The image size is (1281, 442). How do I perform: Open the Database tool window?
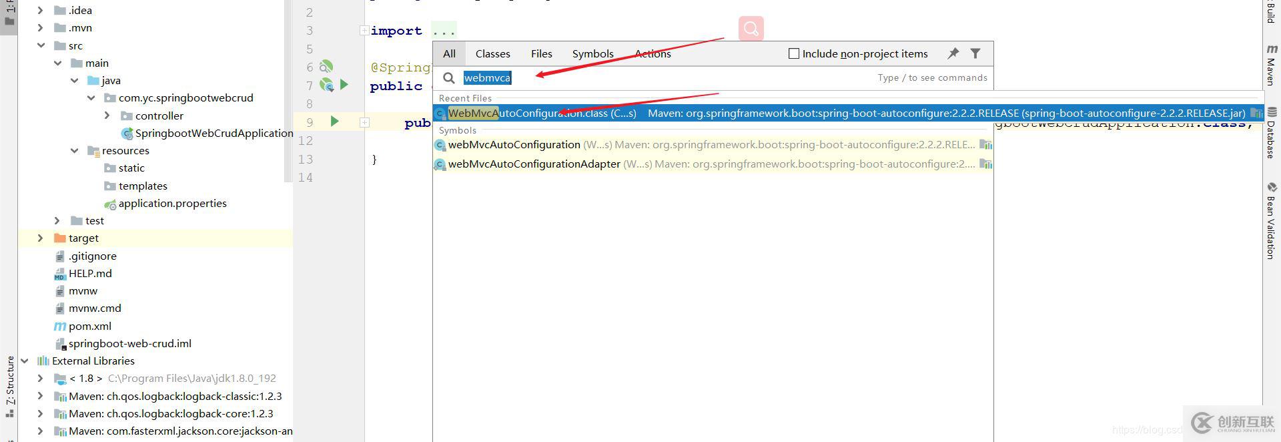click(x=1272, y=132)
